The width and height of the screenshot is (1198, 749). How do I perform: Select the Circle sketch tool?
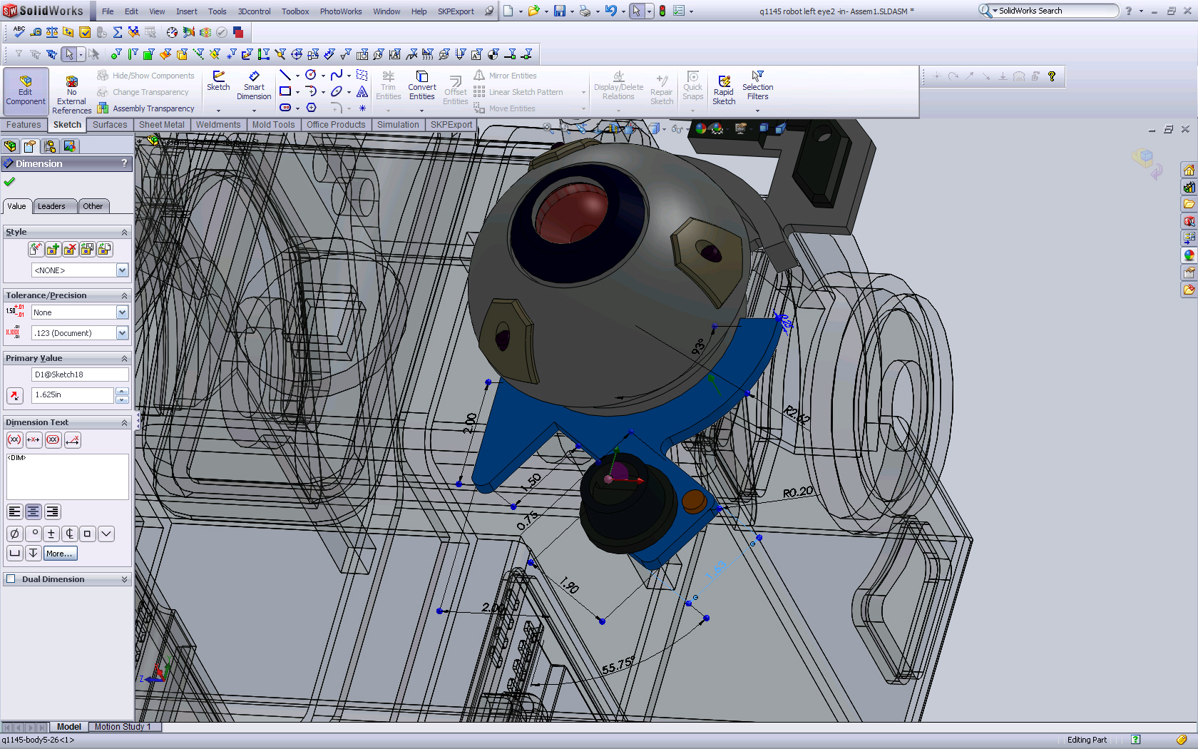311,75
